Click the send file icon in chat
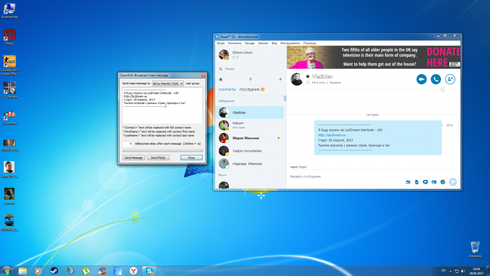 [416, 182]
